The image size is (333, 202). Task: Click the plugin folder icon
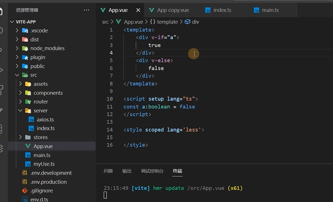[x=25, y=57]
